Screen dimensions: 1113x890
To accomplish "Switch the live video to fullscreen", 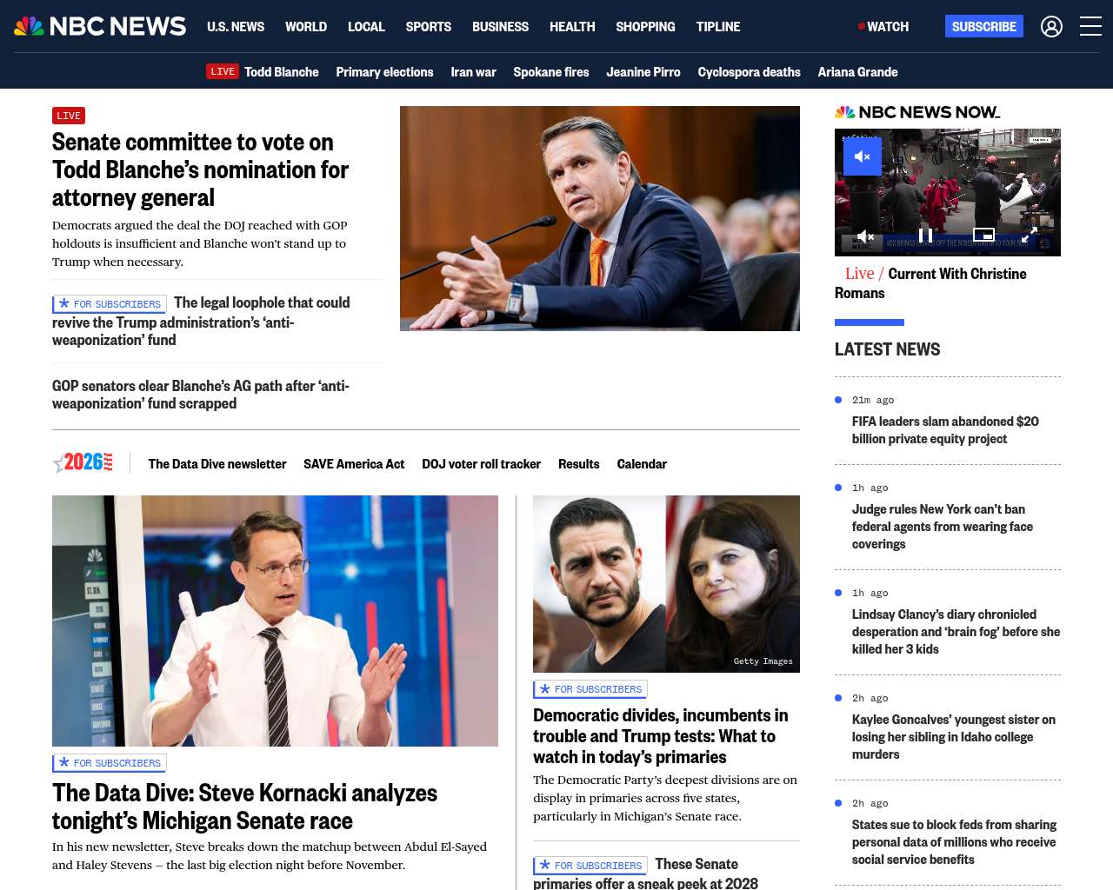I will tap(1029, 235).
